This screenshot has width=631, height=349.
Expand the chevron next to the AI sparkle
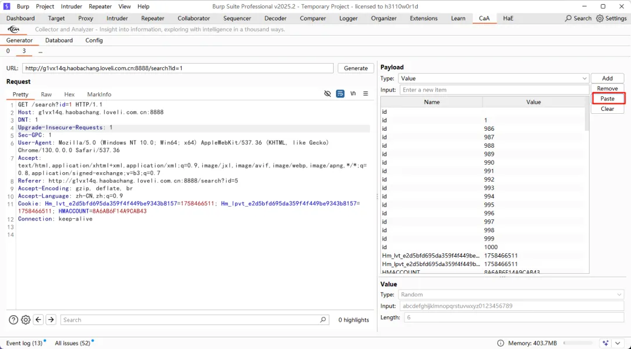click(x=618, y=343)
